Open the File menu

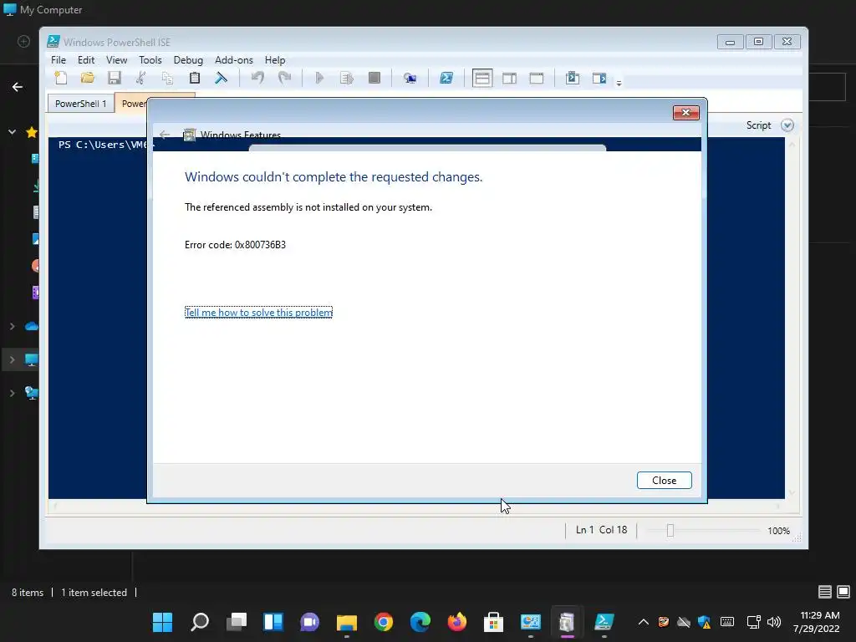coord(59,60)
